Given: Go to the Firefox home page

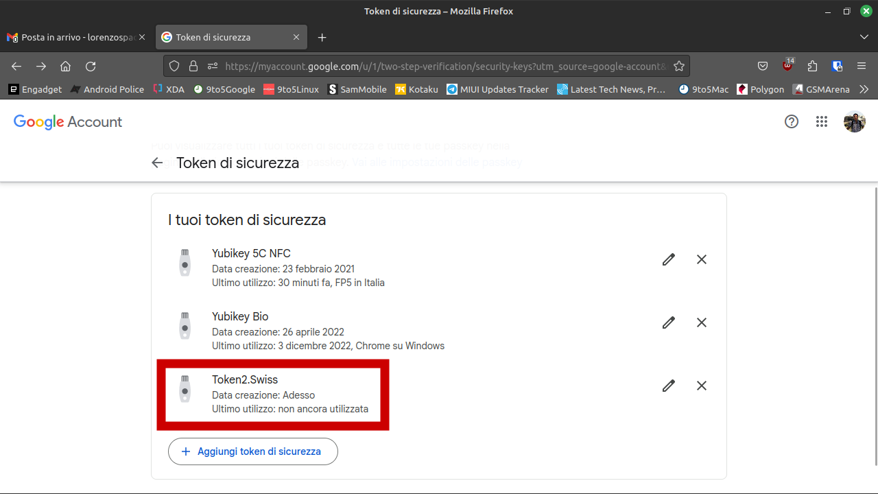Looking at the screenshot, I should 66,66.
